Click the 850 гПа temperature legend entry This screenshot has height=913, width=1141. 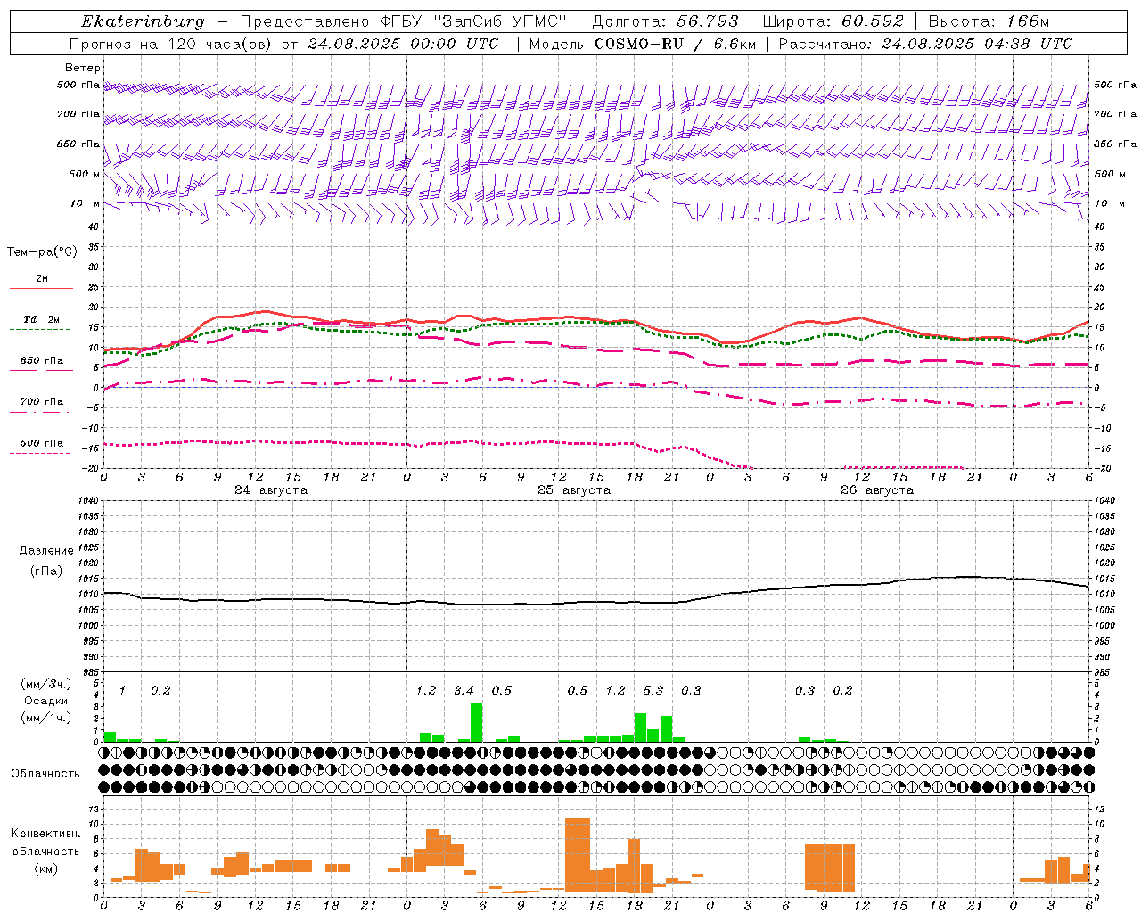[41, 361]
